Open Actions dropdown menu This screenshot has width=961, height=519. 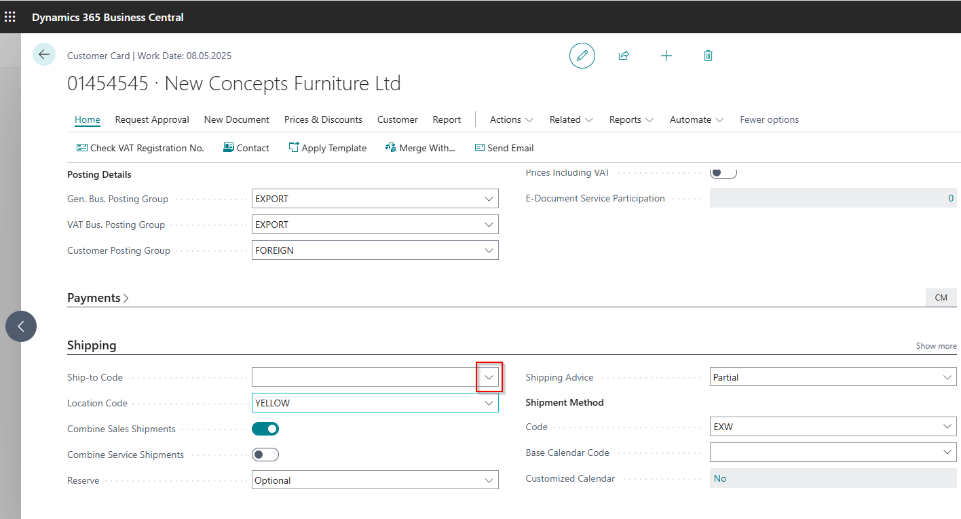(512, 119)
